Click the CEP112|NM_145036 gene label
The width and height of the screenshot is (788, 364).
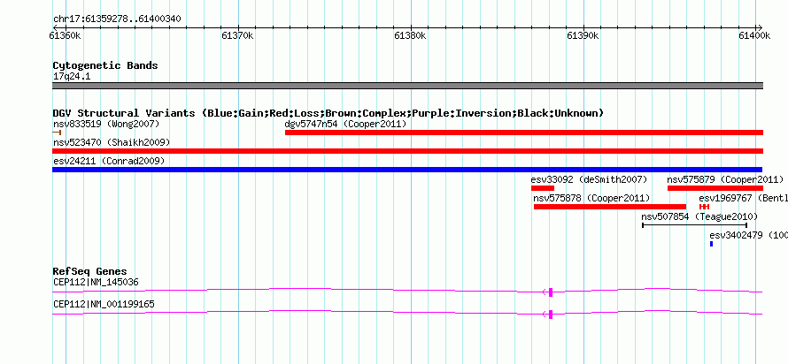(96, 282)
